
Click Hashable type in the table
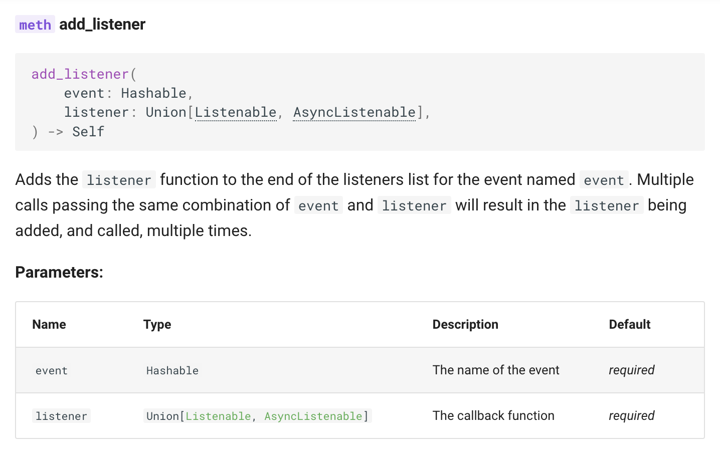172,371
